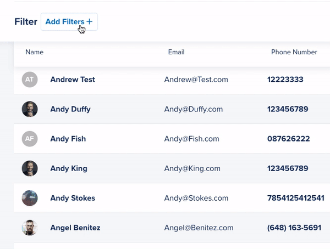Click Andy Stokes' profile photo
The image size is (330, 249).
click(30, 198)
